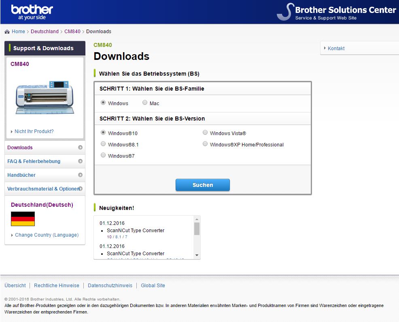Select the Windows OS family radio button

pos(103,102)
